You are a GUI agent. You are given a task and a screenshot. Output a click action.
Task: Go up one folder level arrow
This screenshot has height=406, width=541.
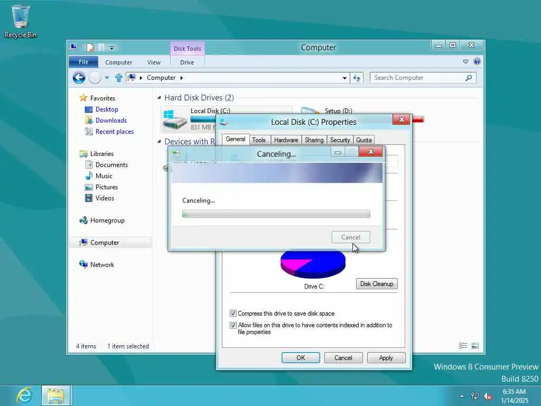119,78
